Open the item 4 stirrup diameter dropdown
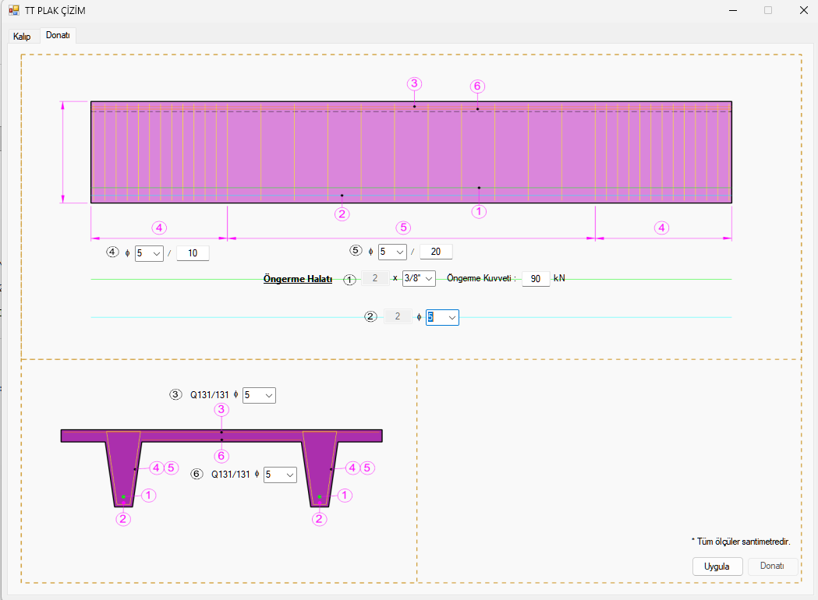Screen dimensions: 818x600 [x=149, y=253]
